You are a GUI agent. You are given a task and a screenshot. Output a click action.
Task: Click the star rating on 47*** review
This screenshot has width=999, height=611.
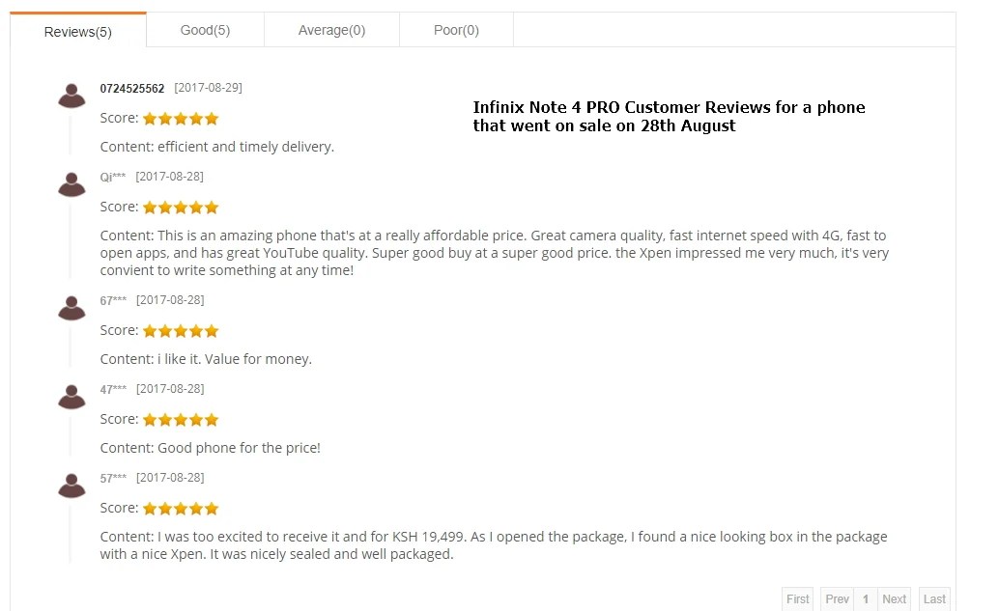[x=181, y=420]
